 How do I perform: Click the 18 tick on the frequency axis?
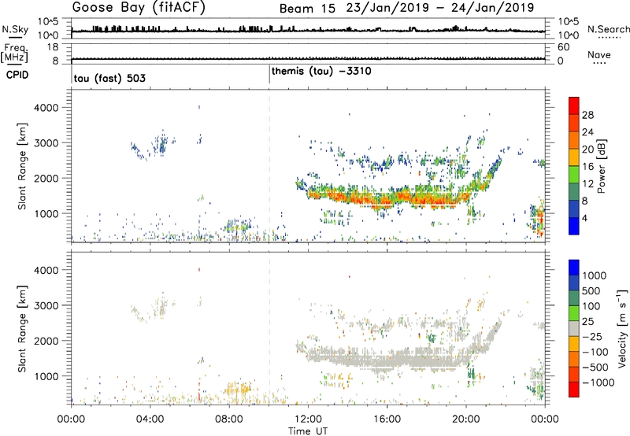click(53, 47)
